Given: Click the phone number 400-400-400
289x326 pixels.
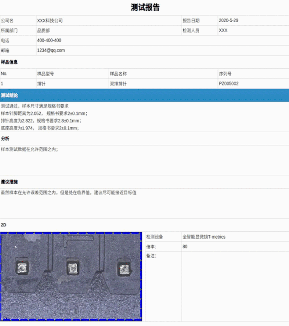Looking at the screenshot, I should (49, 41).
